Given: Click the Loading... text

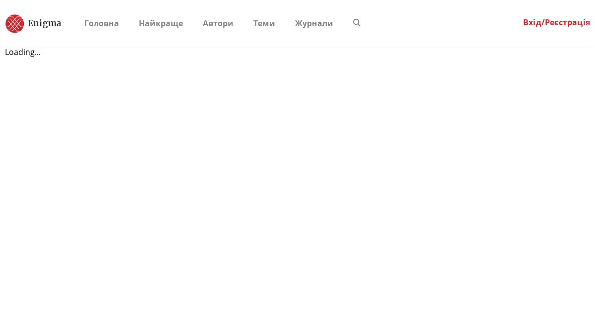Looking at the screenshot, I should [x=23, y=52].
